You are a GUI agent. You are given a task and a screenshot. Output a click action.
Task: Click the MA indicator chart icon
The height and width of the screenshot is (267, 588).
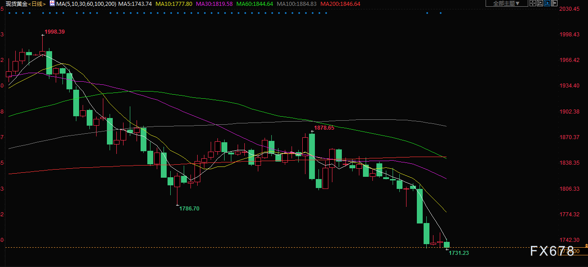52,4
